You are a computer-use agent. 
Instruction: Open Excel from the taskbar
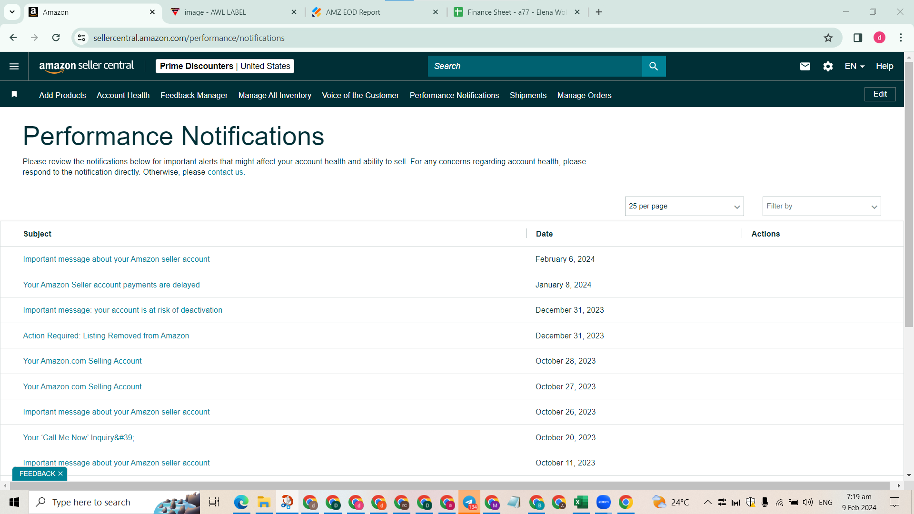[581, 502]
